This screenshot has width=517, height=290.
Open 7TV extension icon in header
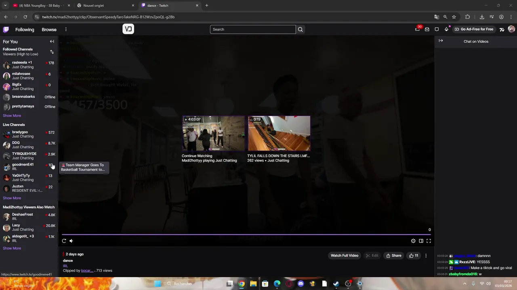(502, 29)
